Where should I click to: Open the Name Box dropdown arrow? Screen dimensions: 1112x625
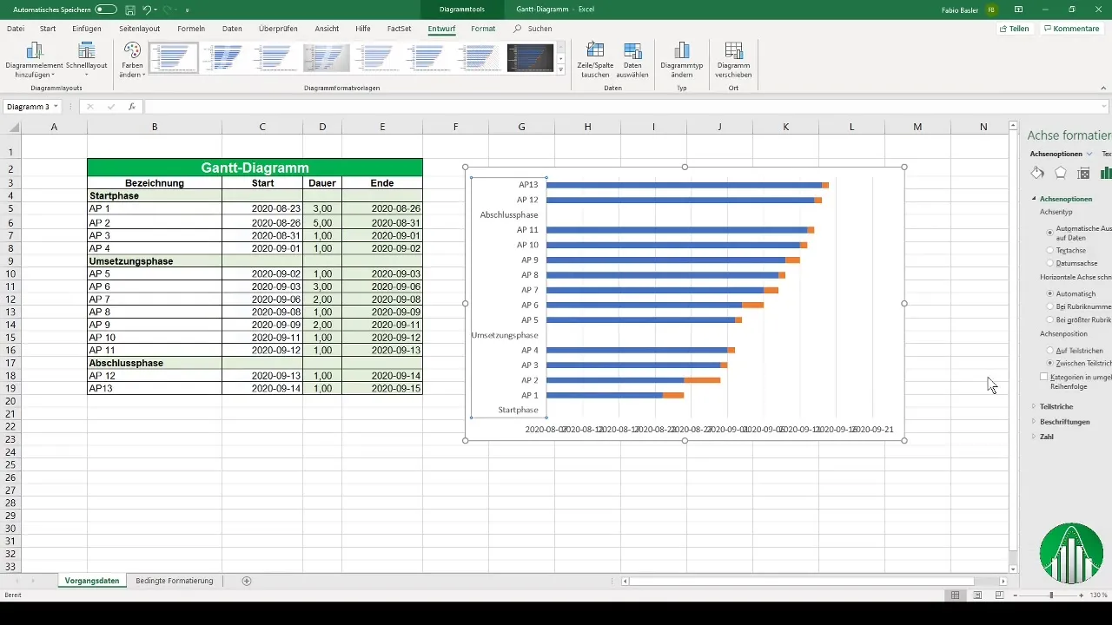click(56, 107)
